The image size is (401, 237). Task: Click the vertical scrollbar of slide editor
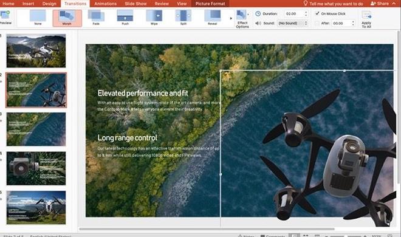click(x=398, y=108)
